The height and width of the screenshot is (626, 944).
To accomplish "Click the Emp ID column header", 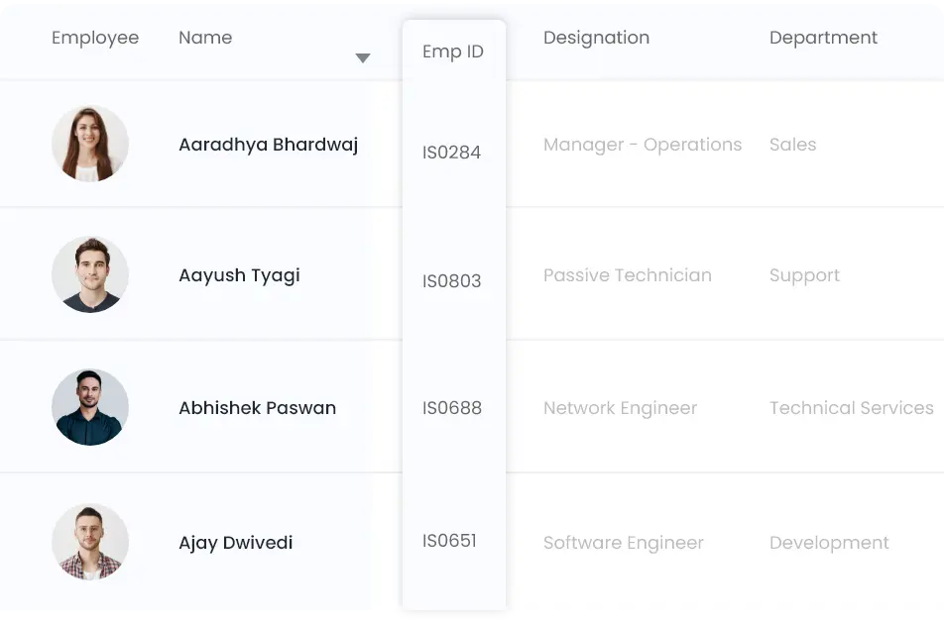I will (x=453, y=52).
